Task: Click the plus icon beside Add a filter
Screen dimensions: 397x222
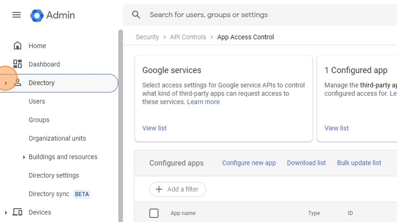Action: [159, 189]
